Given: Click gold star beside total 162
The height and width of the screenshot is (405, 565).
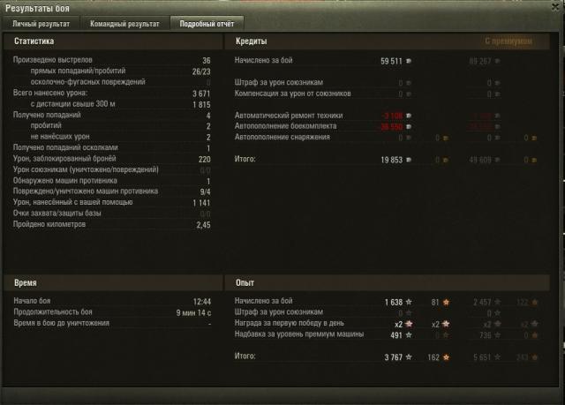Looking at the screenshot, I should (x=446, y=357).
